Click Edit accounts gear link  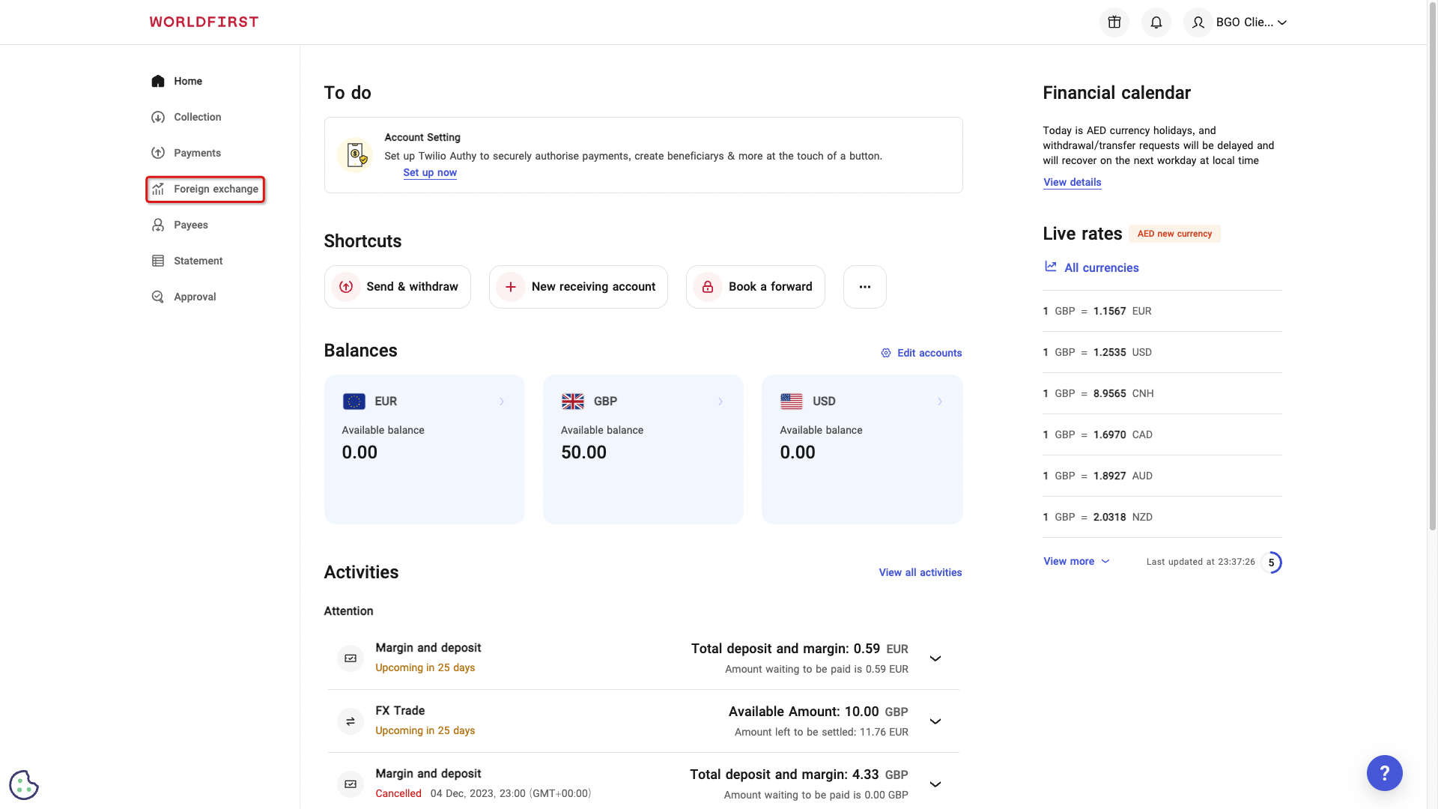921,353
